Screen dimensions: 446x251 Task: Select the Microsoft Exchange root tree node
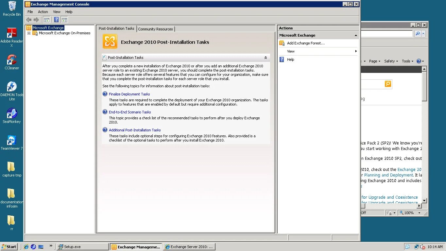pos(48,28)
